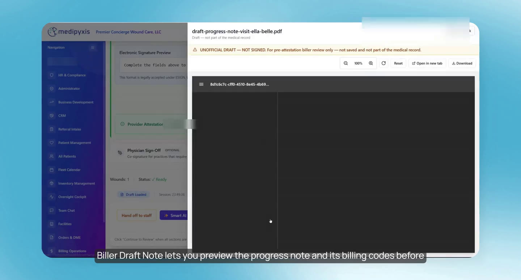Open the draft PDF in new tab
521x280 pixels.
coord(427,63)
